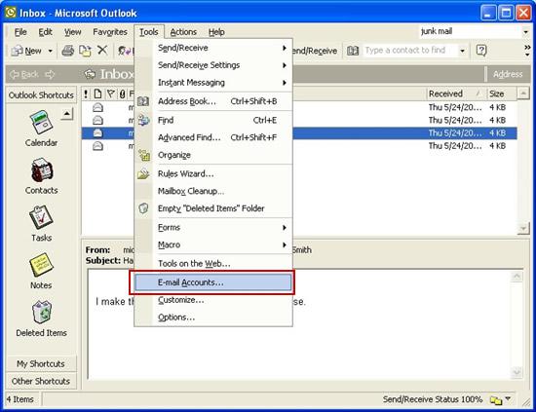Sort messages by Received column

pos(456,94)
